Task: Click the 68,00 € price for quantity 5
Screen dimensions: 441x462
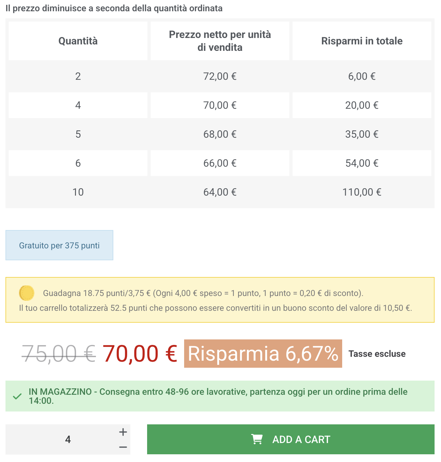Action: pyautogui.click(x=220, y=134)
